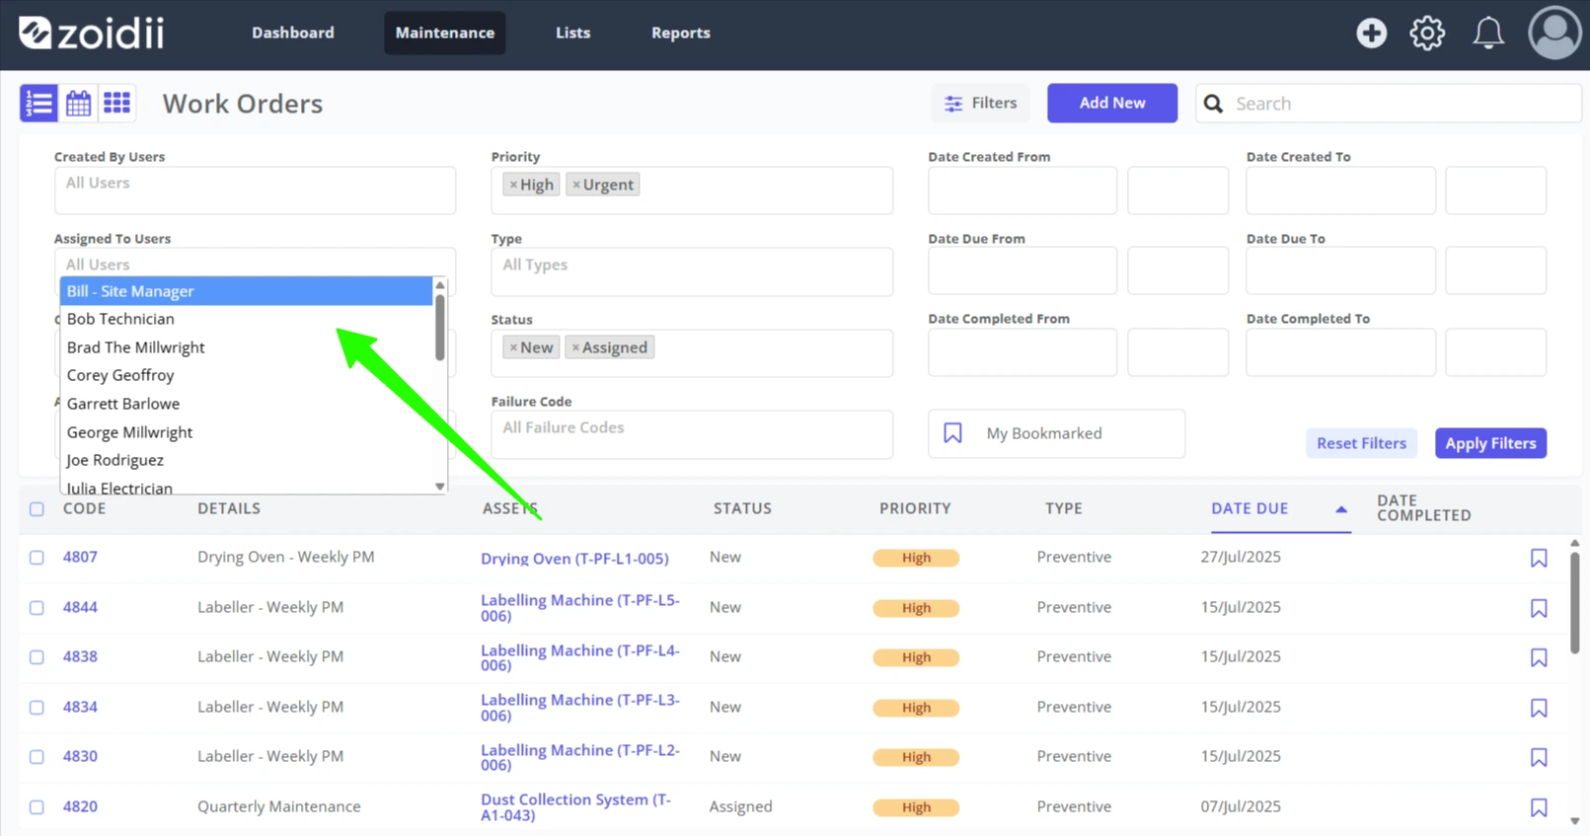
Task: Click Date Completed From date field
Action: point(1022,352)
